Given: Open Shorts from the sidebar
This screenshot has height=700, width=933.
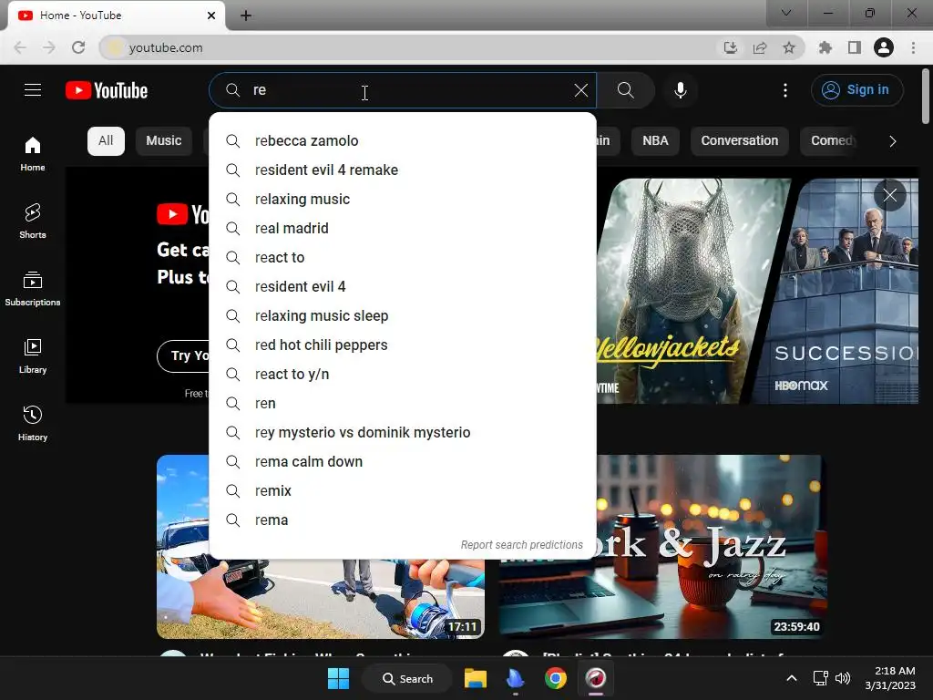Looking at the screenshot, I should click(x=33, y=221).
